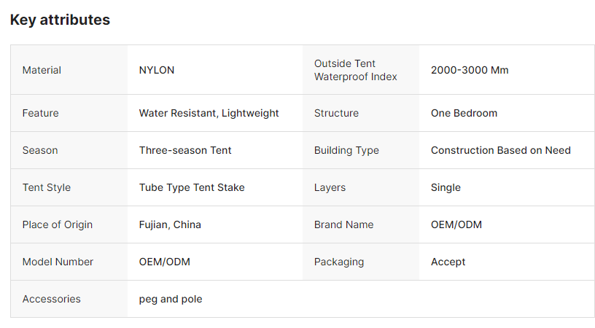
Task: Click the Tube Type Tent Stake value
Action: point(192,187)
